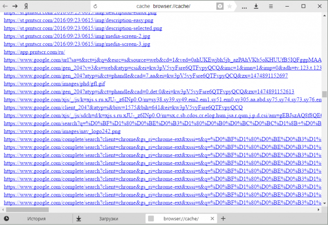Reload the cache page
This screenshot has height=225, width=328.
96,6
